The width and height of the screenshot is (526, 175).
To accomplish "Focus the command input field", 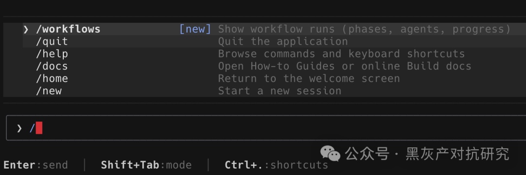I will pos(266,128).
